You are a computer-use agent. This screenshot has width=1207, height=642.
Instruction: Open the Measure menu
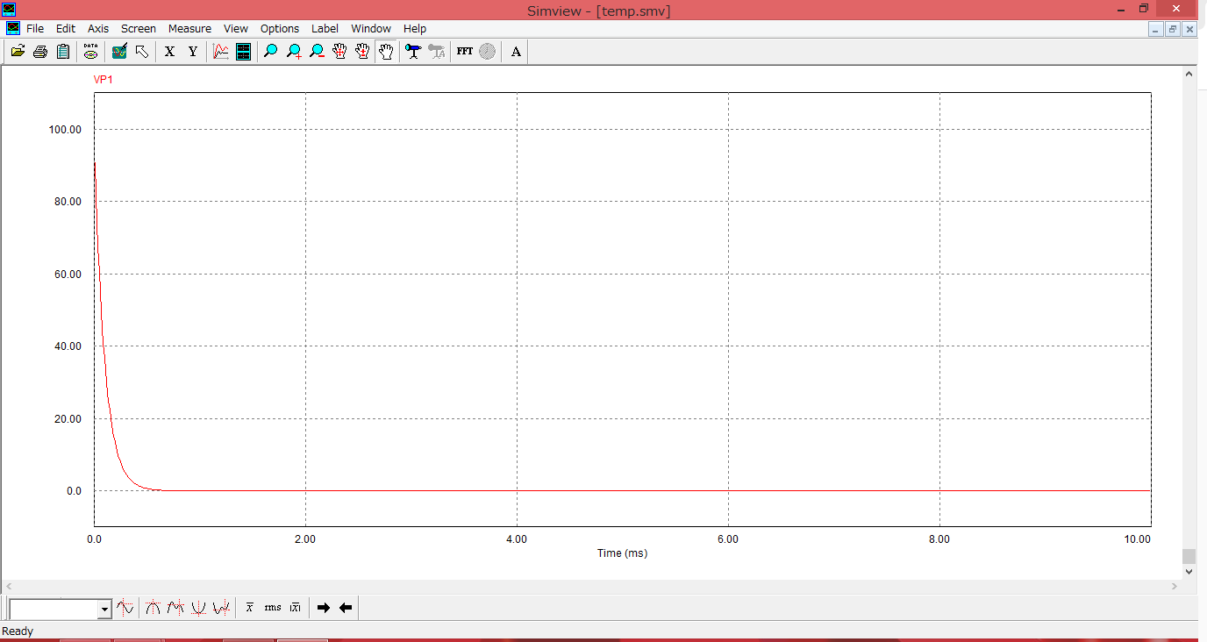click(189, 29)
